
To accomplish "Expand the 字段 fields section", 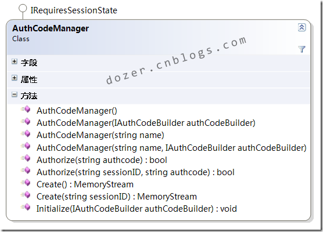I will point(15,61).
